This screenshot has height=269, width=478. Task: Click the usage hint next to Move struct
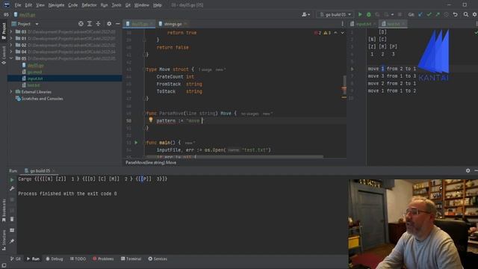[205, 69]
